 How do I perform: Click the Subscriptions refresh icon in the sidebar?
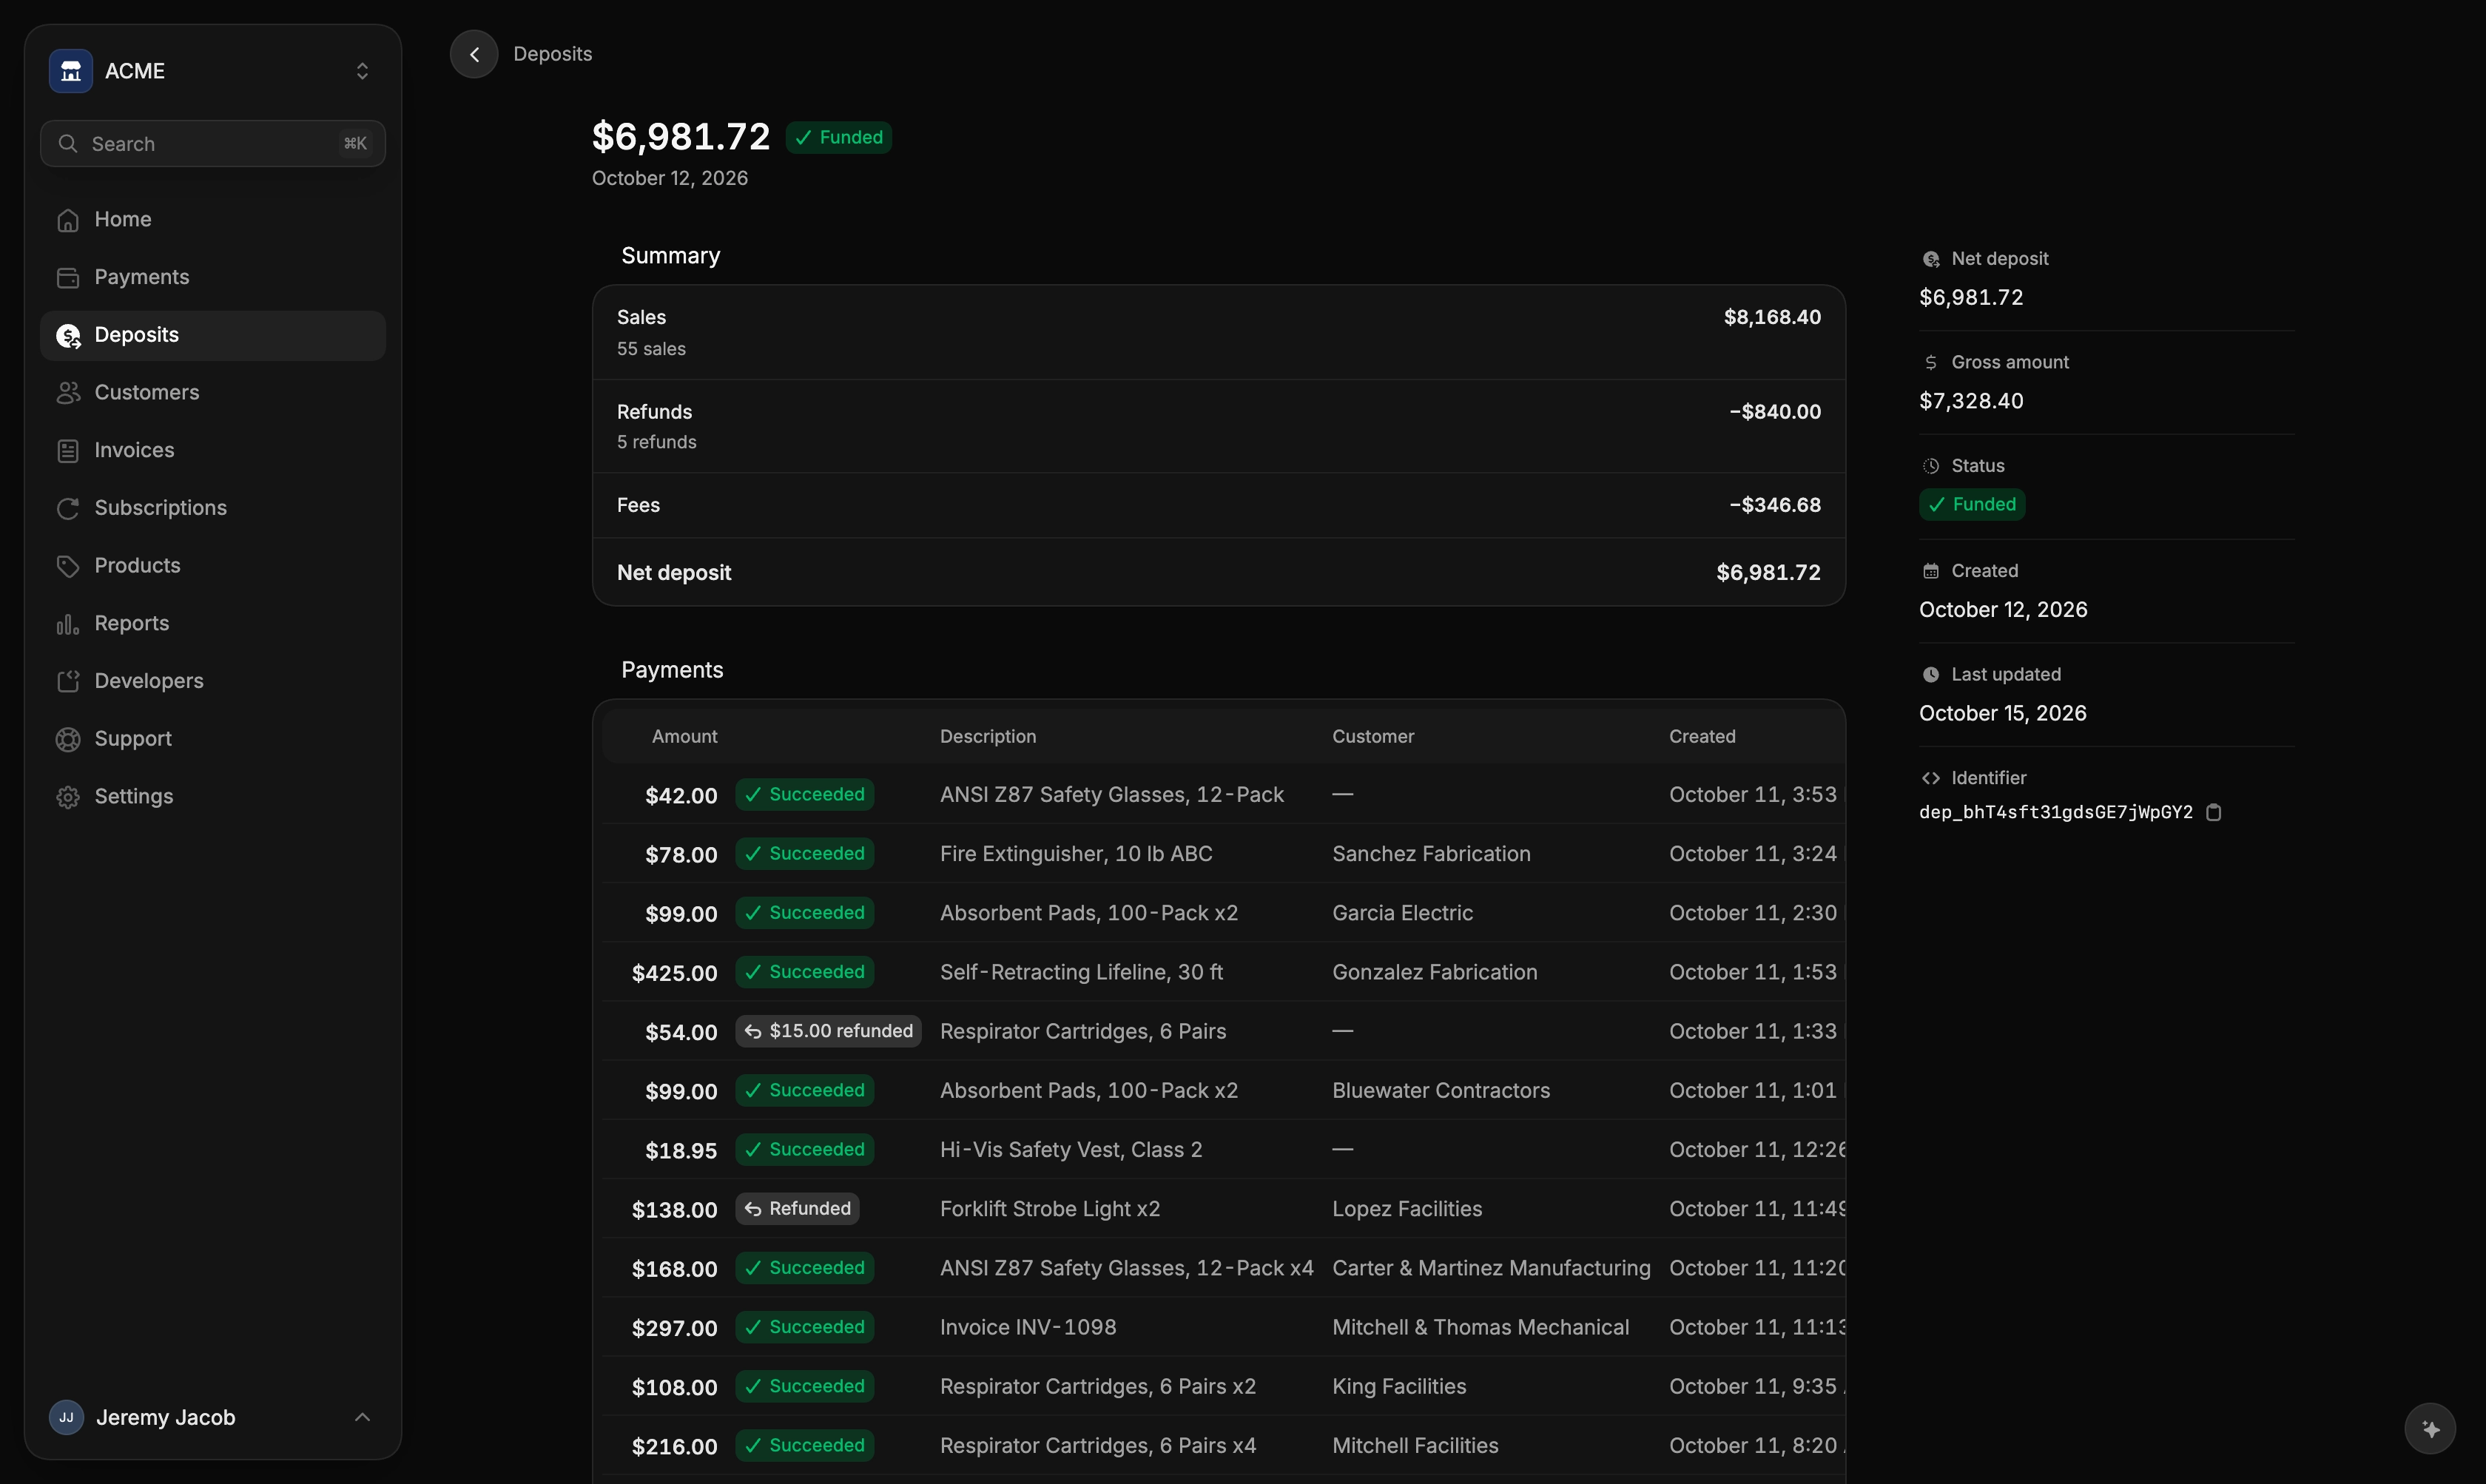click(x=68, y=509)
